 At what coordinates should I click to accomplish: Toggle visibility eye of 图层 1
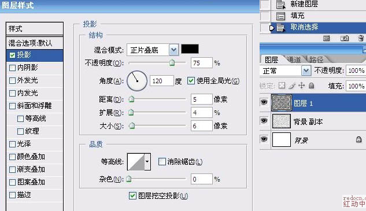264,102
